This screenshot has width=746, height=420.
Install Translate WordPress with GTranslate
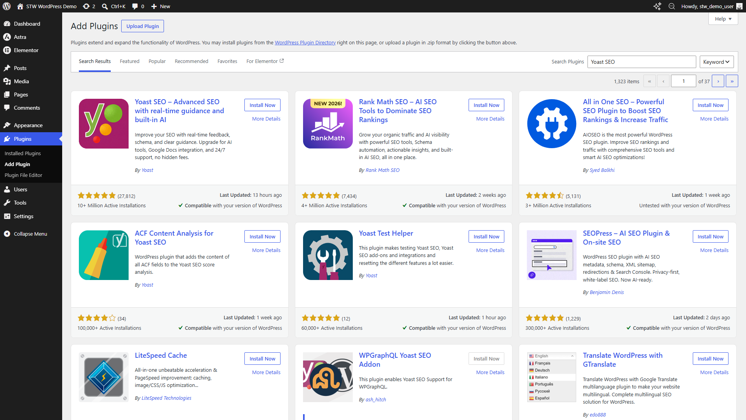coord(710,359)
